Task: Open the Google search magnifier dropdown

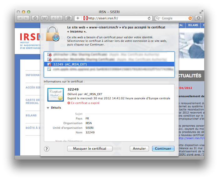Action: (158, 18)
